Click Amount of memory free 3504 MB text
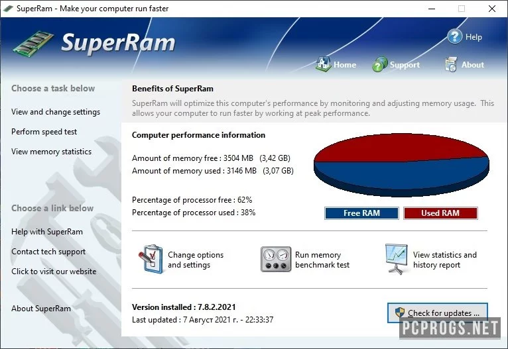 [x=211, y=158]
